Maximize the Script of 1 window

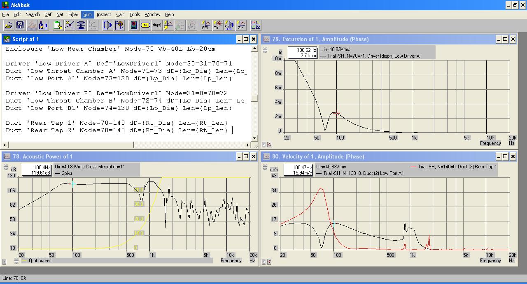click(x=246, y=39)
